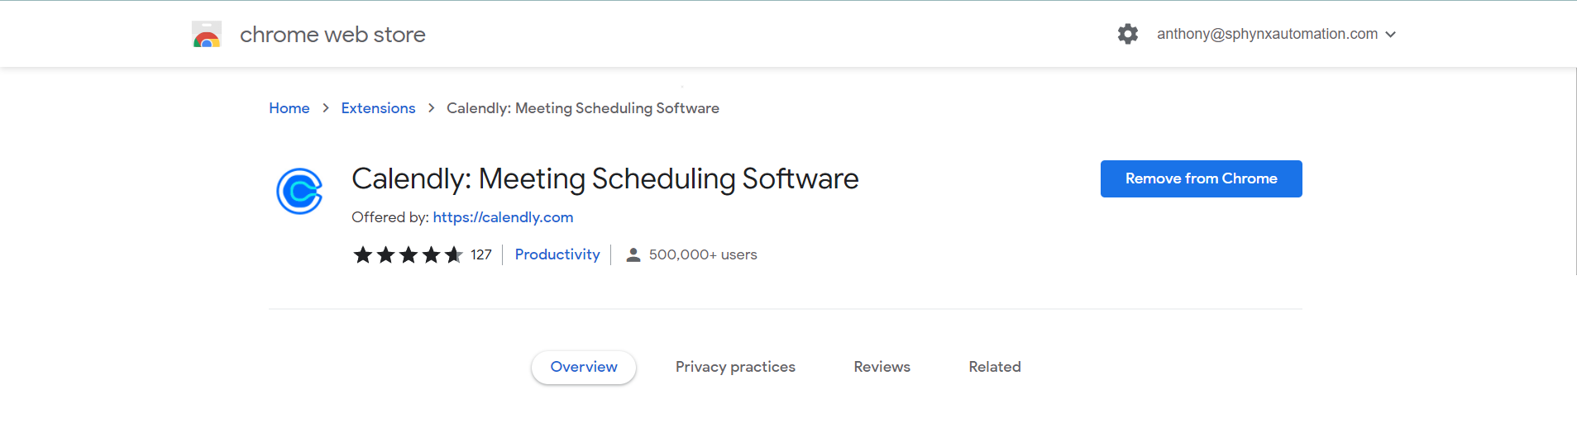This screenshot has width=1577, height=423.
Task: Click the five-star rating icons
Action: 408,254
